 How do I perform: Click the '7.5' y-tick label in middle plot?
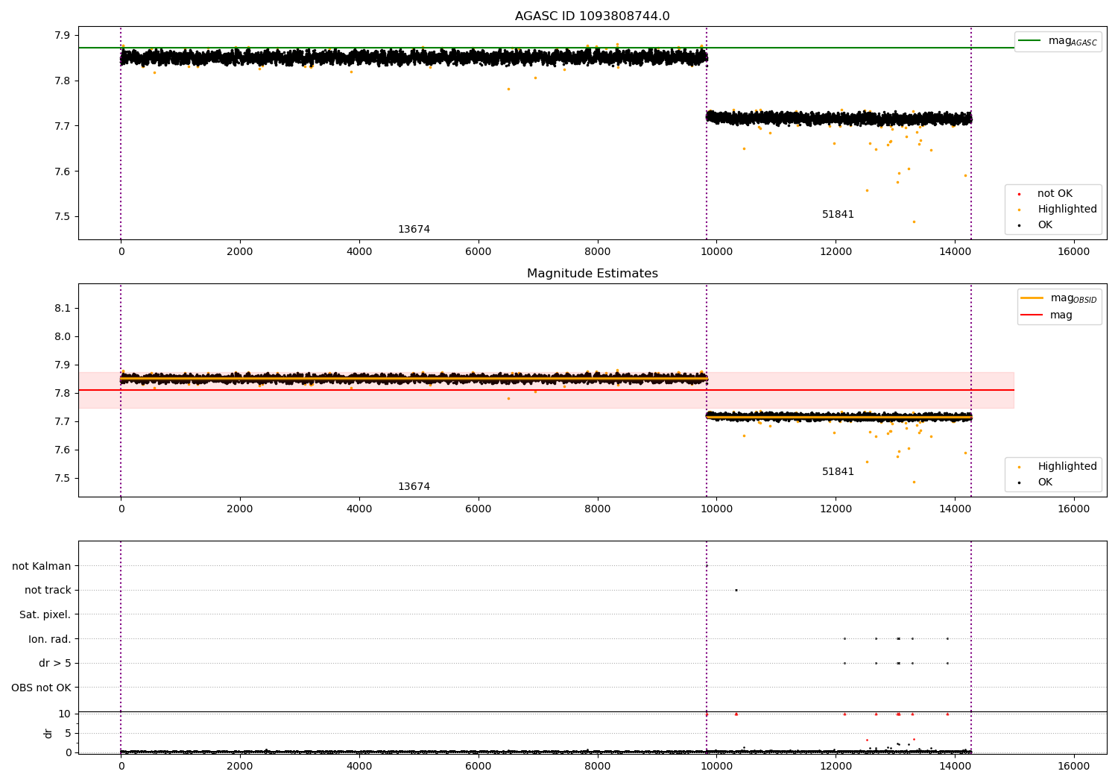pyautogui.click(x=62, y=479)
